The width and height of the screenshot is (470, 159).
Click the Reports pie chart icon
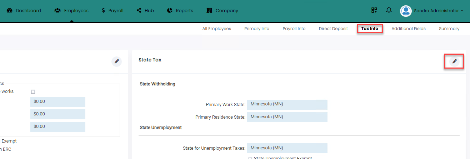click(170, 10)
